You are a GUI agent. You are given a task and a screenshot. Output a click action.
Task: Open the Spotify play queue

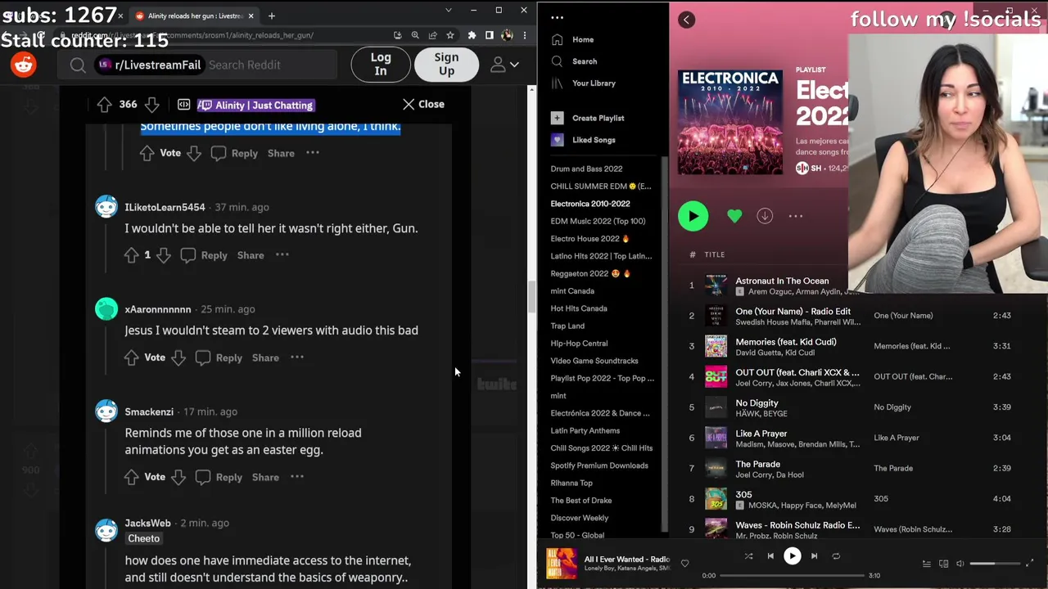[x=926, y=564]
